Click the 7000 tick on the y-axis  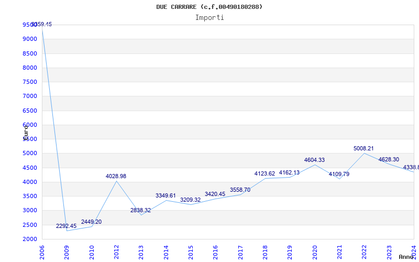(x=29, y=96)
